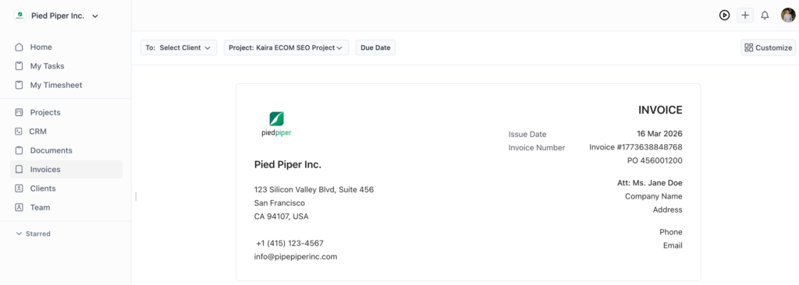The height and width of the screenshot is (285, 799).
Task: Click the CRM phone icon
Action: click(x=19, y=132)
